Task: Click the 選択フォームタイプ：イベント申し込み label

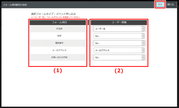Action: [53, 14]
